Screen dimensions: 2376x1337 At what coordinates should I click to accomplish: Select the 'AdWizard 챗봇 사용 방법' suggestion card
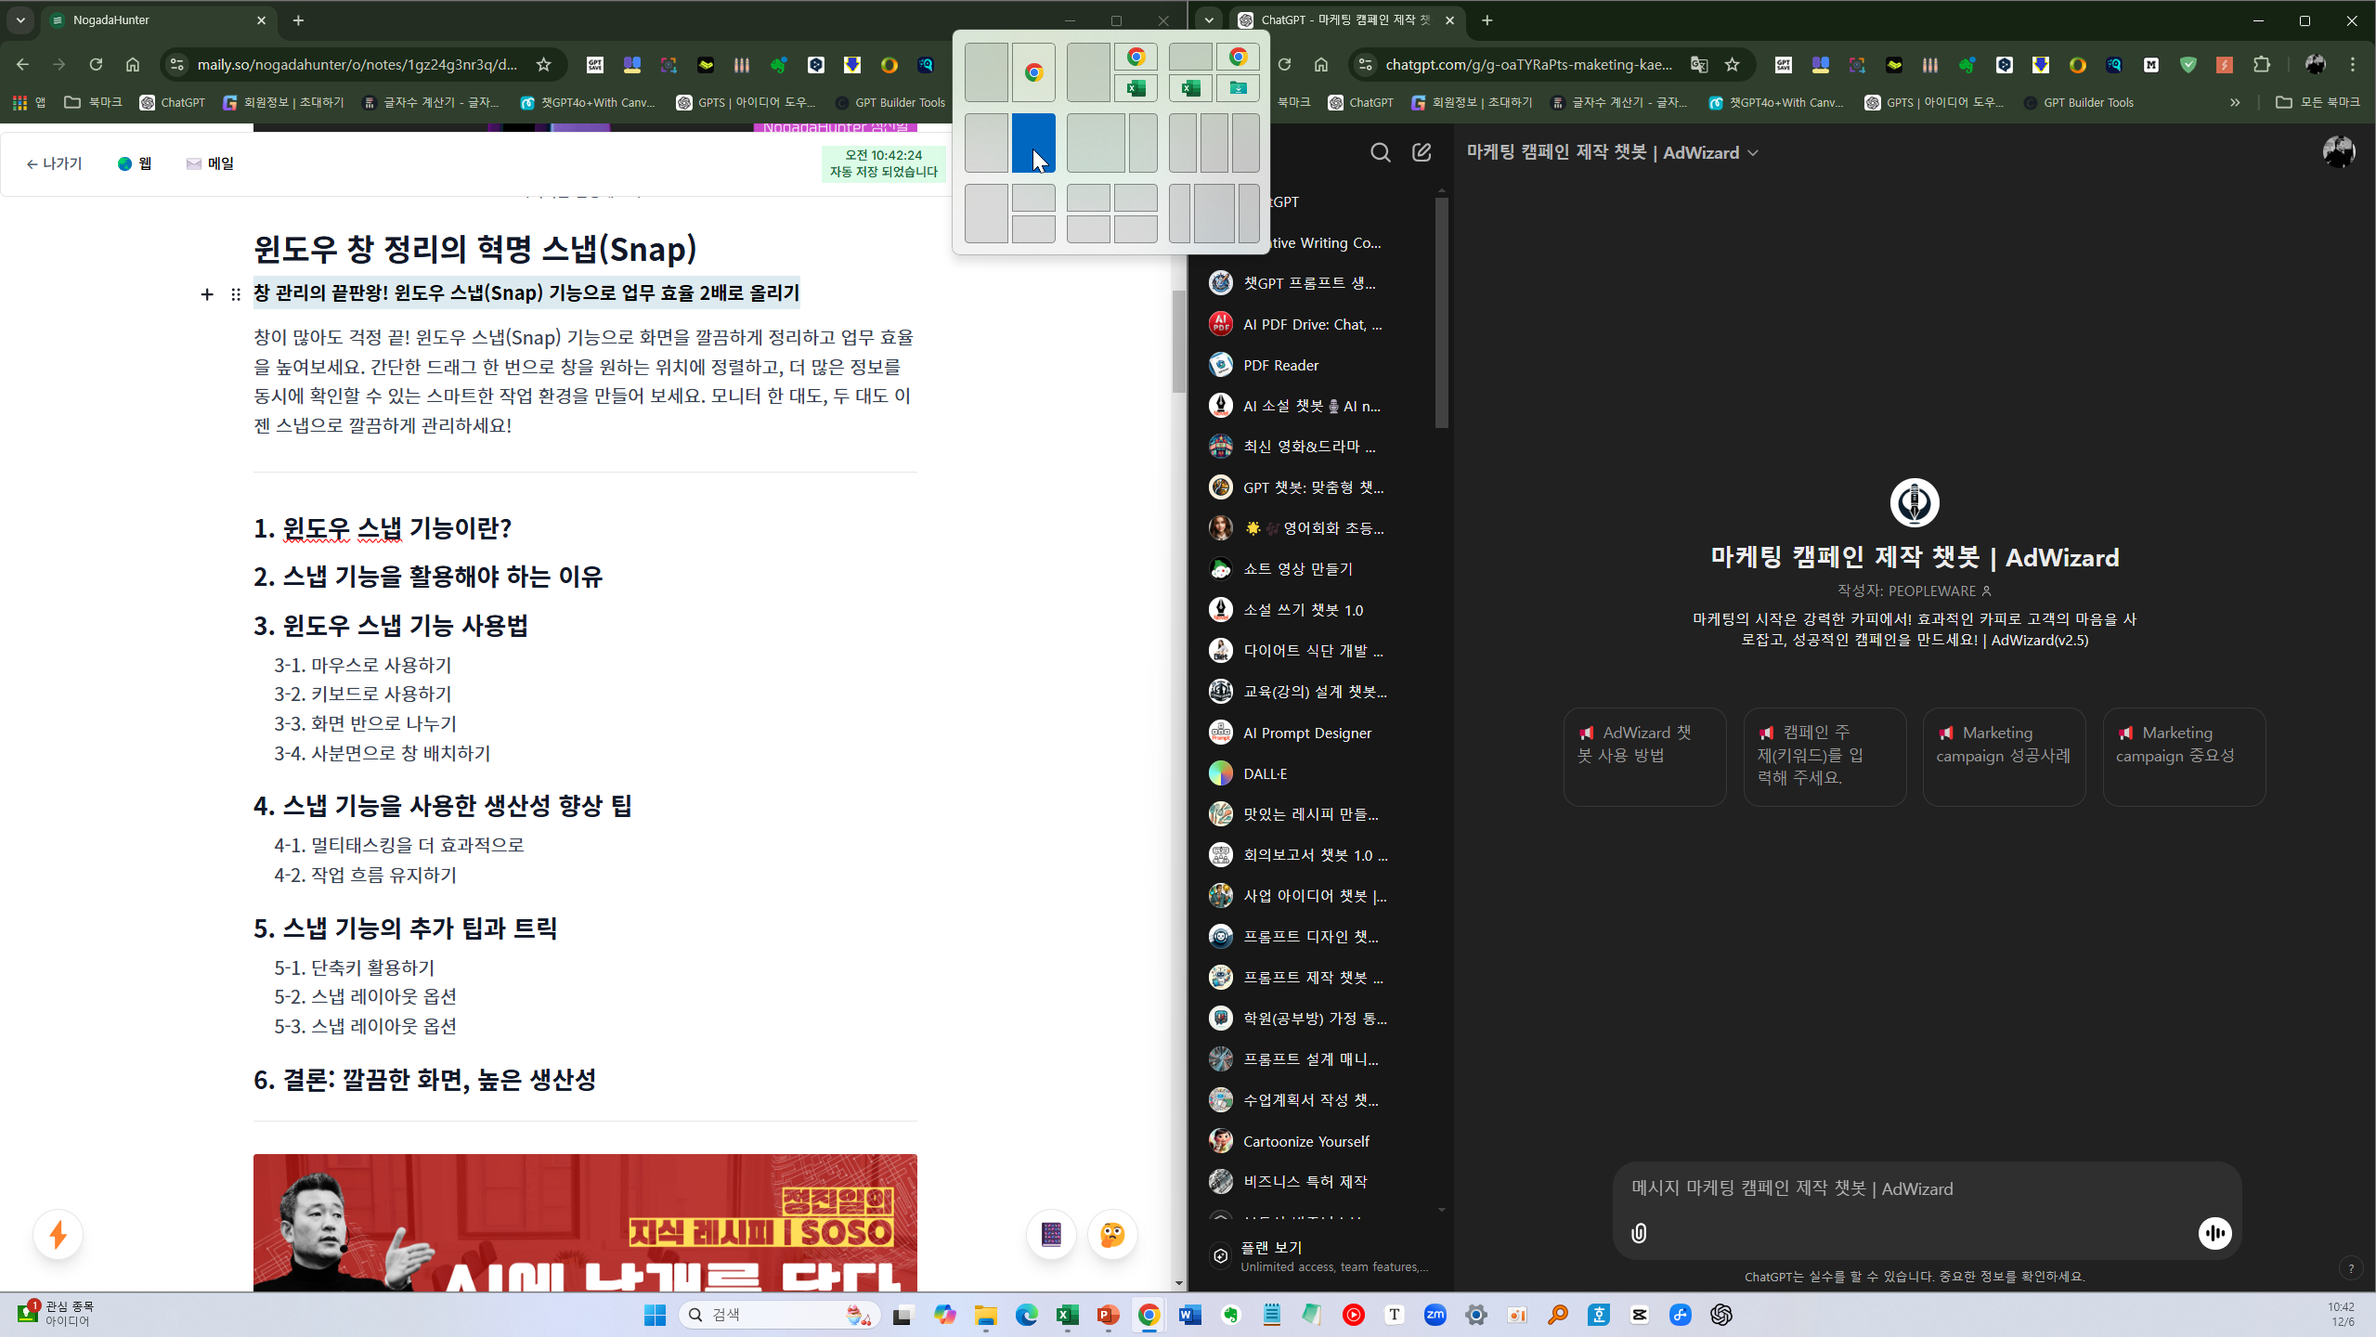pyautogui.click(x=1643, y=756)
